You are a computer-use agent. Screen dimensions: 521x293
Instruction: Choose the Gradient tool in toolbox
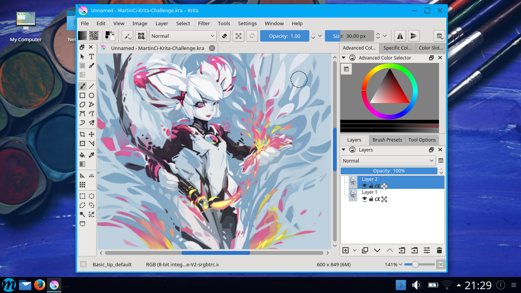(x=82, y=164)
